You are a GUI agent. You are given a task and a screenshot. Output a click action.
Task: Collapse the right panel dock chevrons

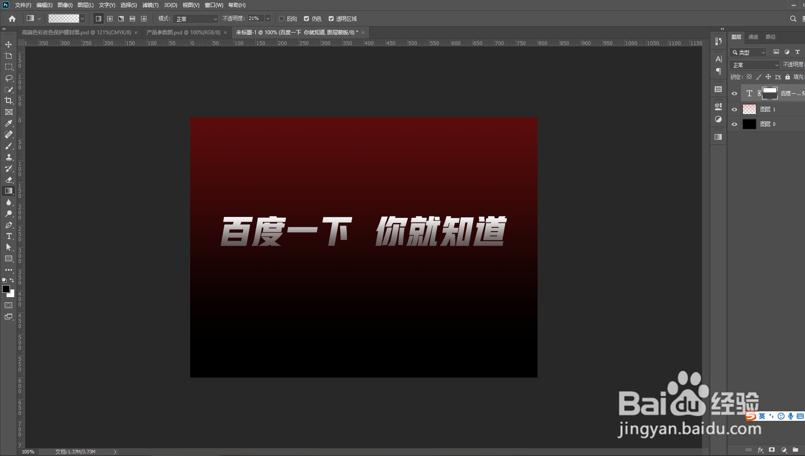[x=723, y=29]
